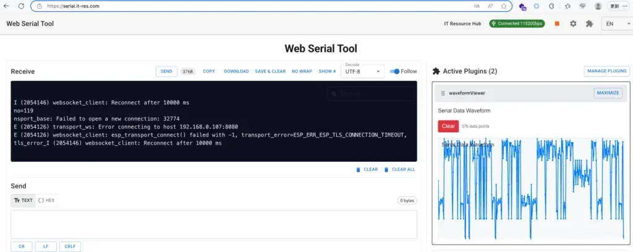Toggle SHOW # line numbers
The height and width of the screenshot is (252, 633).
pos(328,72)
